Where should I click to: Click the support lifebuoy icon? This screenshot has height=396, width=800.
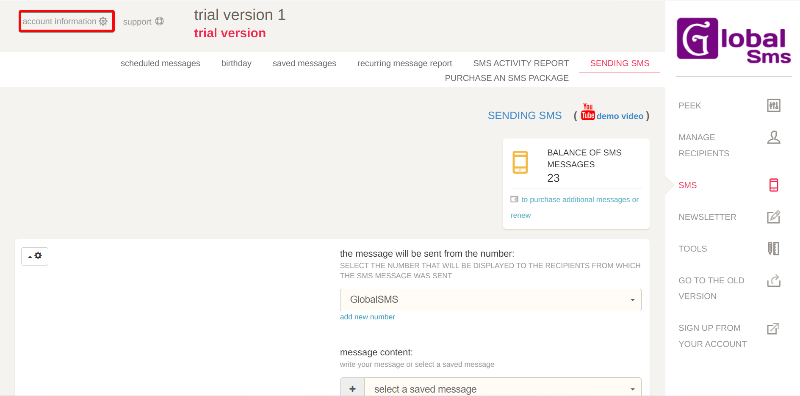coord(159,21)
